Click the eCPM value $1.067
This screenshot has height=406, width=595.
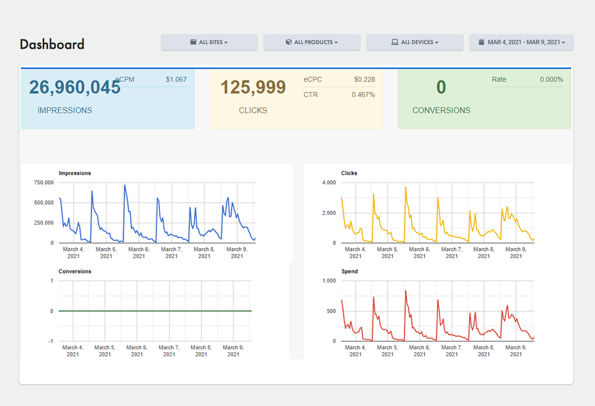click(176, 80)
